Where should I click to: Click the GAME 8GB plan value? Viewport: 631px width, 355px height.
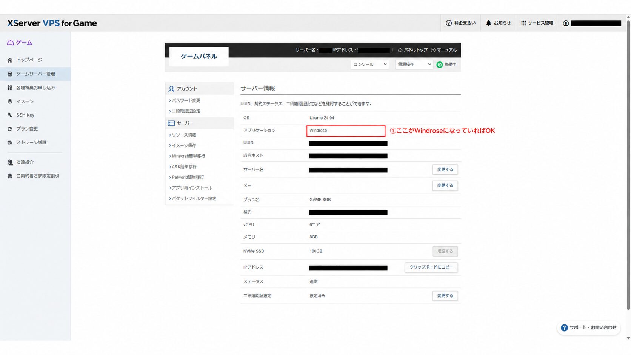[320, 200]
